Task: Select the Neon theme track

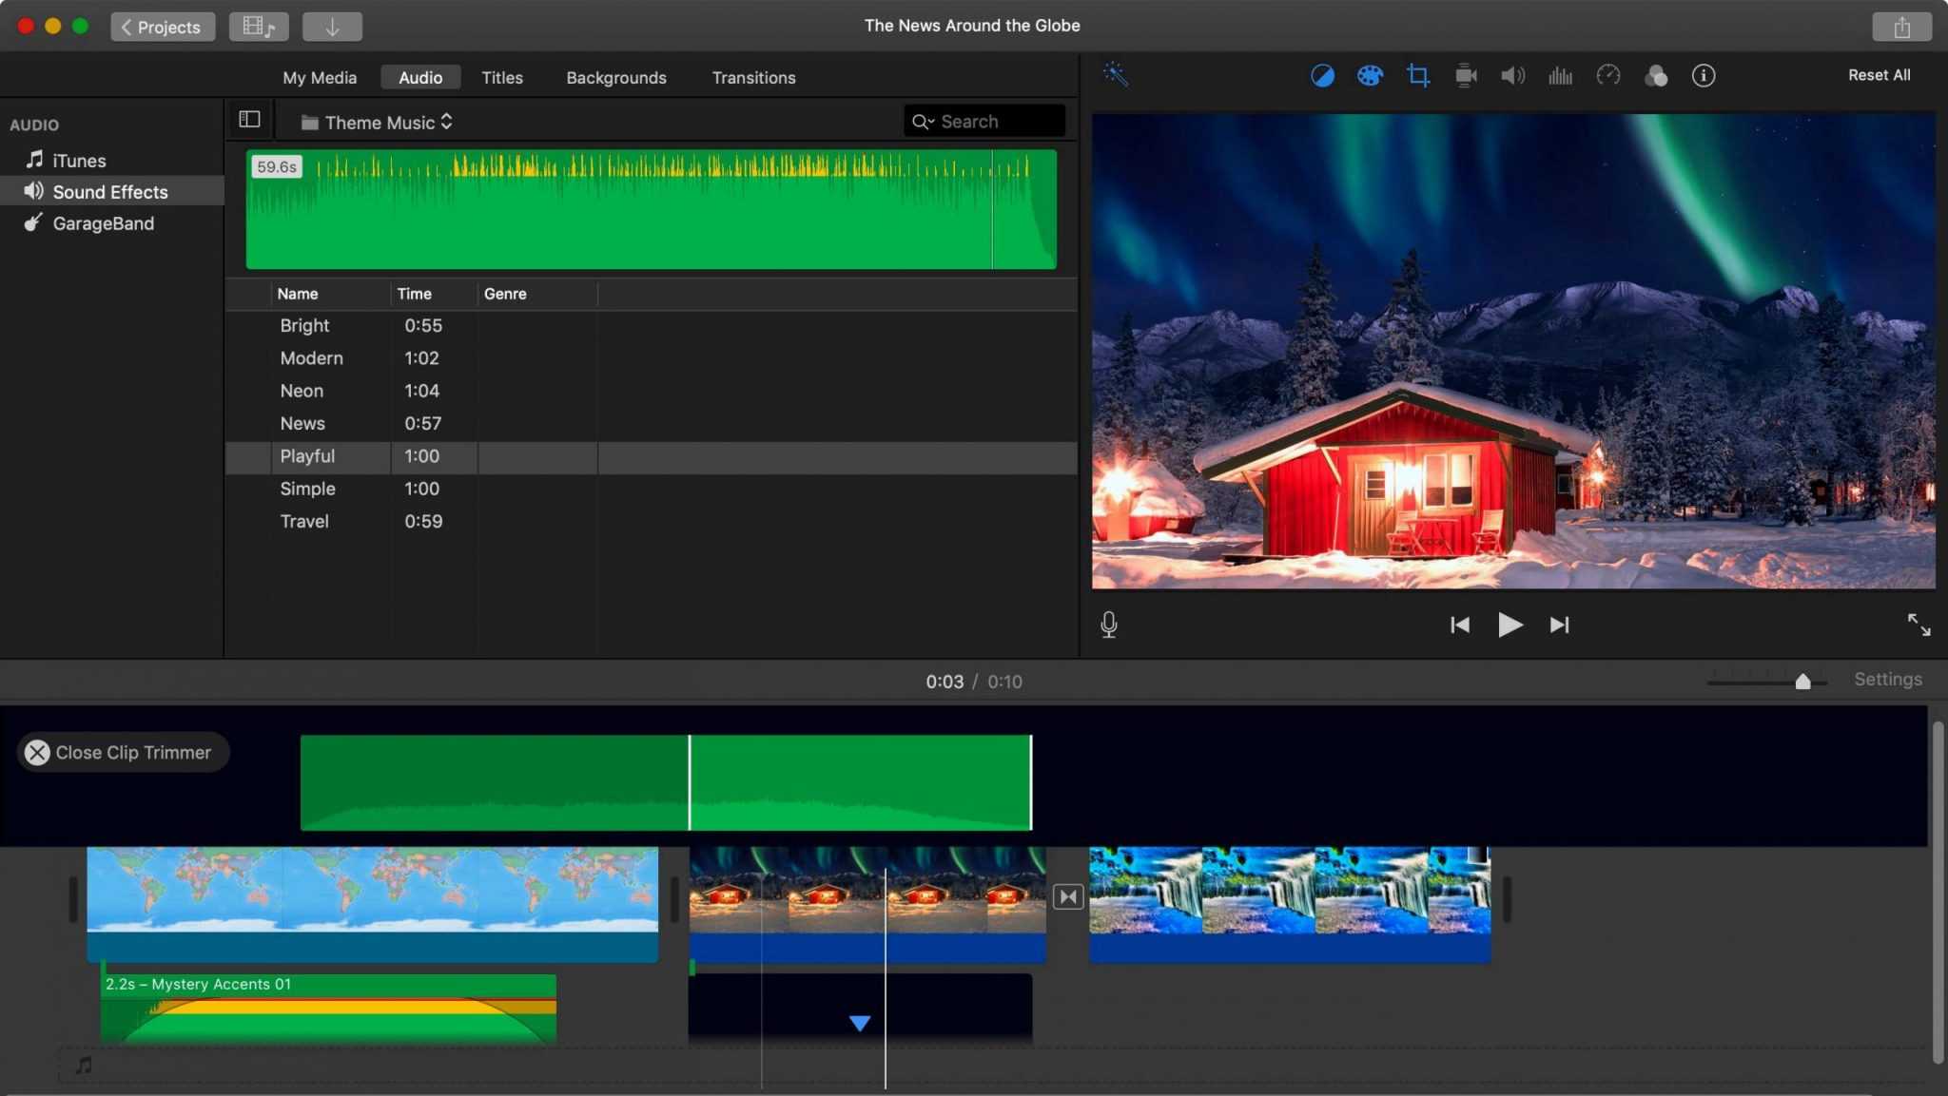Action: tap(651, 391)
